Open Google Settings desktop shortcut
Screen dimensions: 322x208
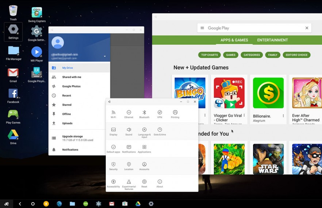pos(37,34)
